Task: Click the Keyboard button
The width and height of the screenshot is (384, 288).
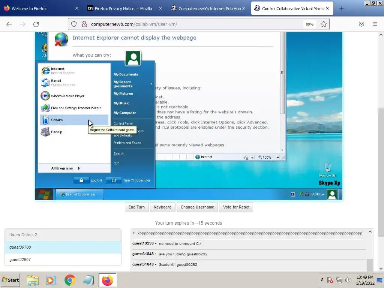Action: [x=163, y=207]
